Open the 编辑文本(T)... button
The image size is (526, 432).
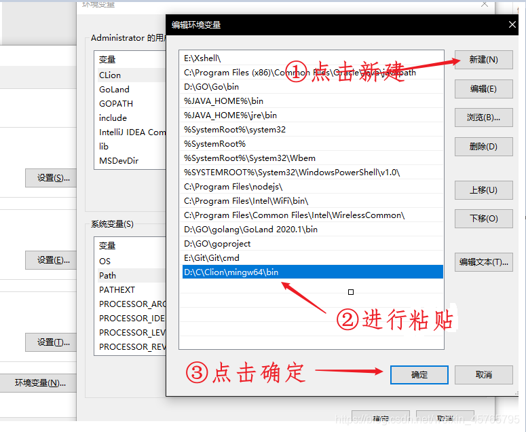(483, 262)
